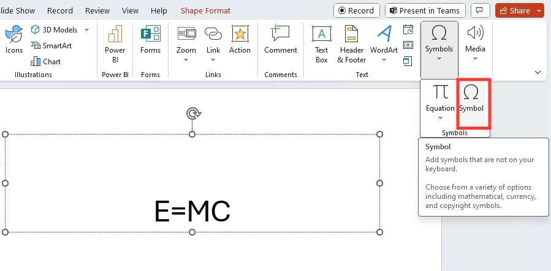The height and width of the screenshot is (271, 551).
Task: Click the Symbols group button
Action: point(439,49)
